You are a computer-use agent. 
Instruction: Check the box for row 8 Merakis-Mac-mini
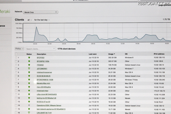16,83
